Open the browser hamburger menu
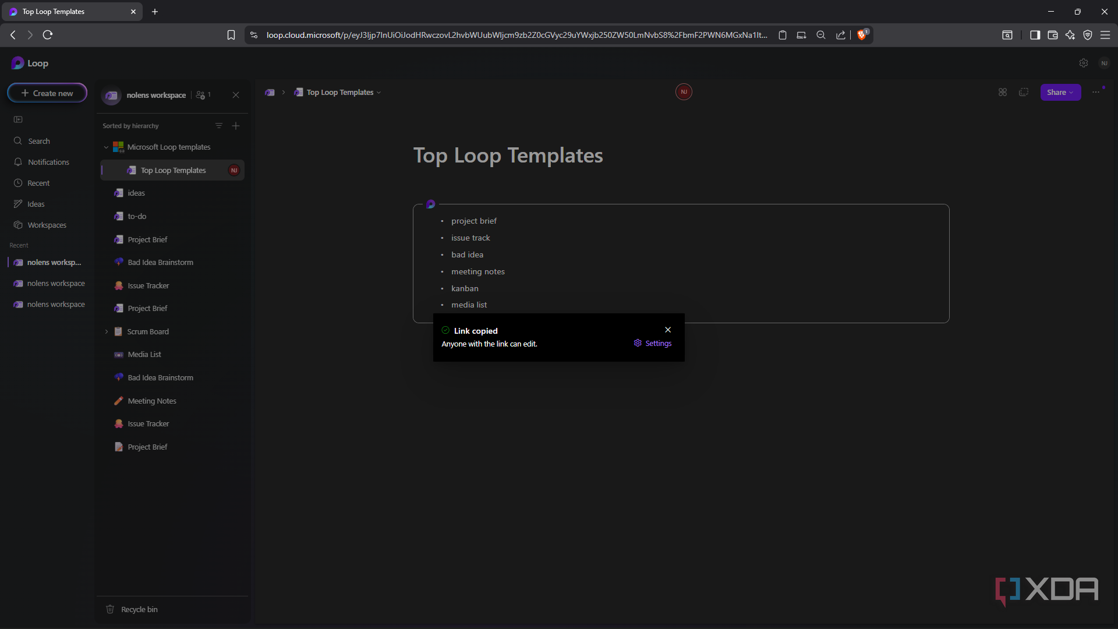 tap(1105, 35)
